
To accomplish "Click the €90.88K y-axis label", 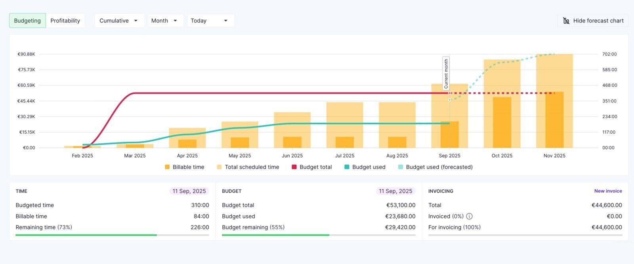I will (26, 54).
